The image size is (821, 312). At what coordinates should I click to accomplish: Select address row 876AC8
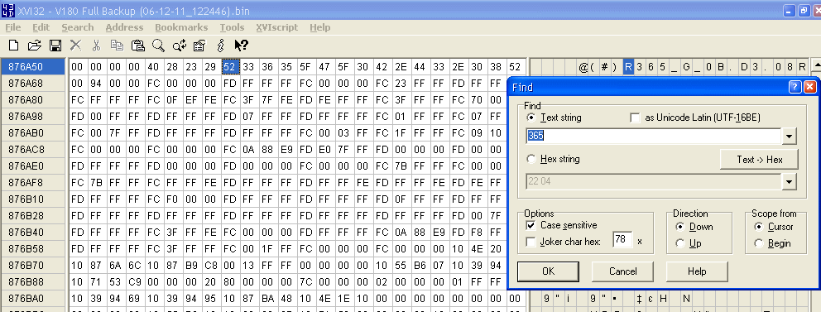[33, 149]
